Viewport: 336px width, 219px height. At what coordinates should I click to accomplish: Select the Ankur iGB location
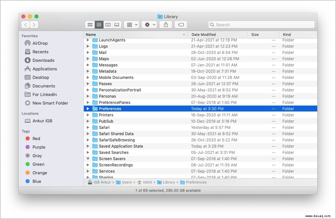38,121
